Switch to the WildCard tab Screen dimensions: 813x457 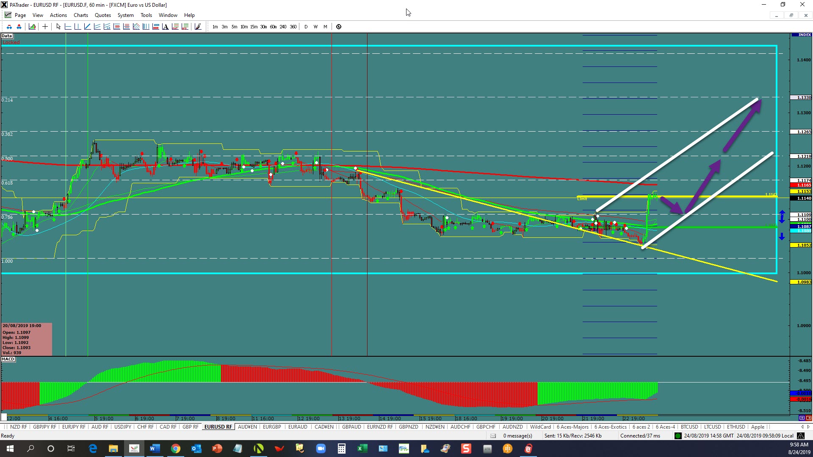[540, 427]
